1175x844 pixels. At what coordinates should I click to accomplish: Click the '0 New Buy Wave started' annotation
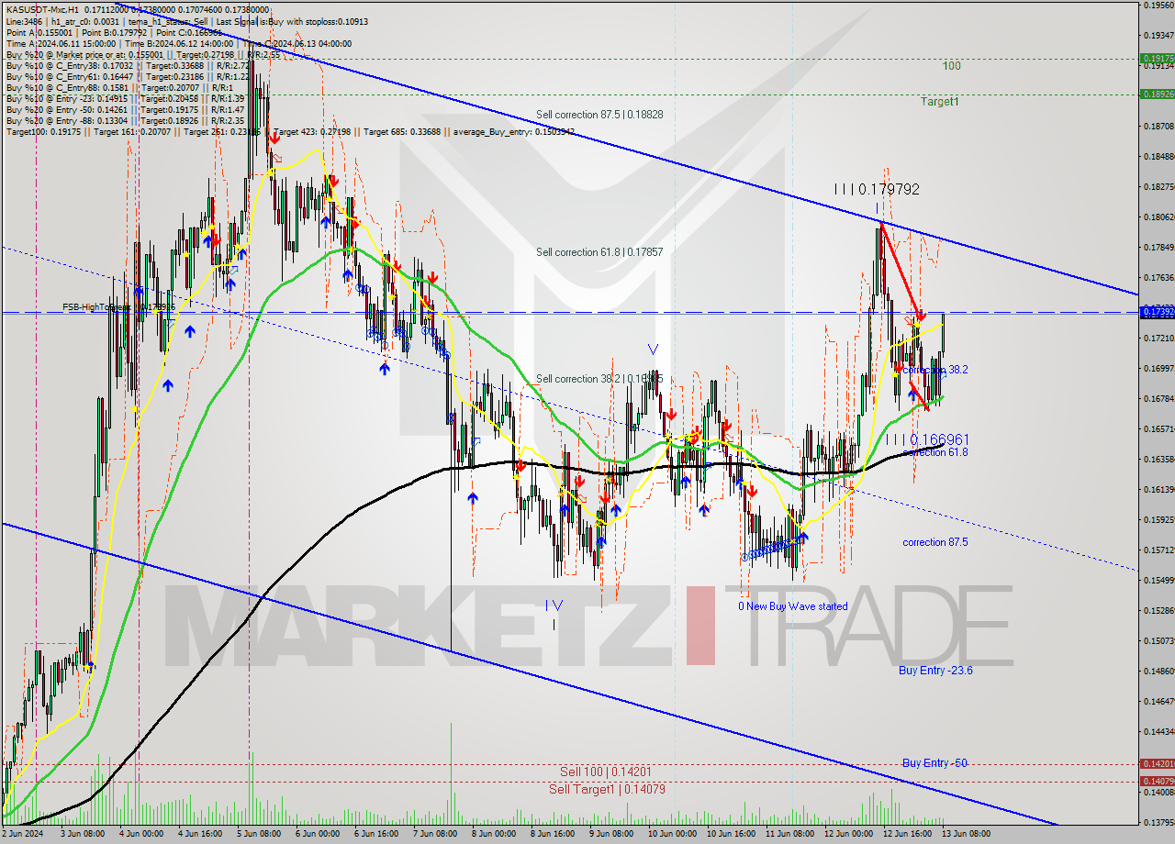point(793,606)
